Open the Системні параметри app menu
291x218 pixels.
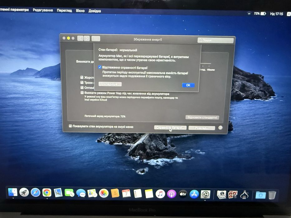click(x=14, y=10)
